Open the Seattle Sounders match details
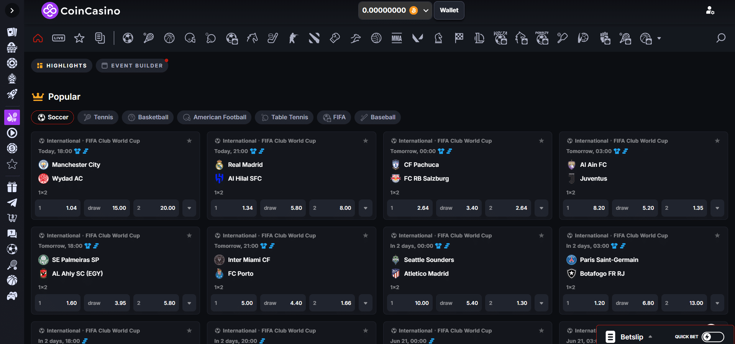The height and width of the screenshot is (344, 735). [x=429, y=260]
